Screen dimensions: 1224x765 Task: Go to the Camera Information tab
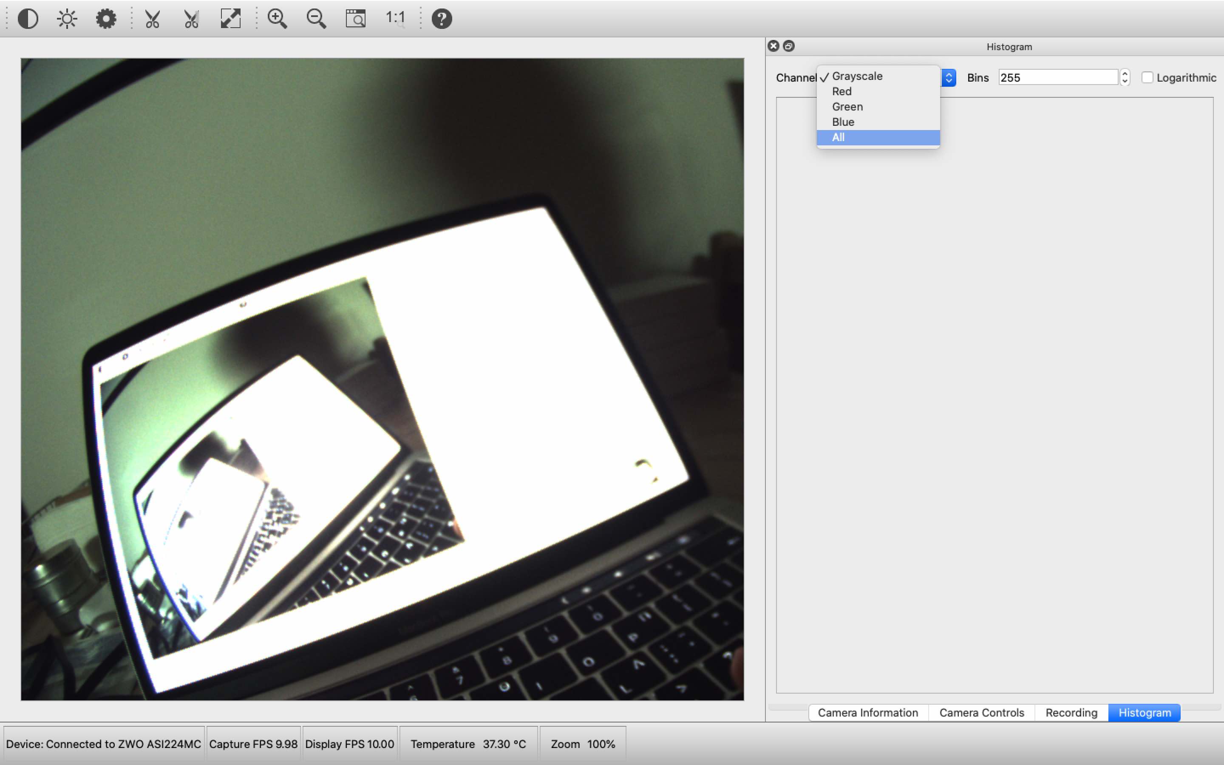click(867, 712)
